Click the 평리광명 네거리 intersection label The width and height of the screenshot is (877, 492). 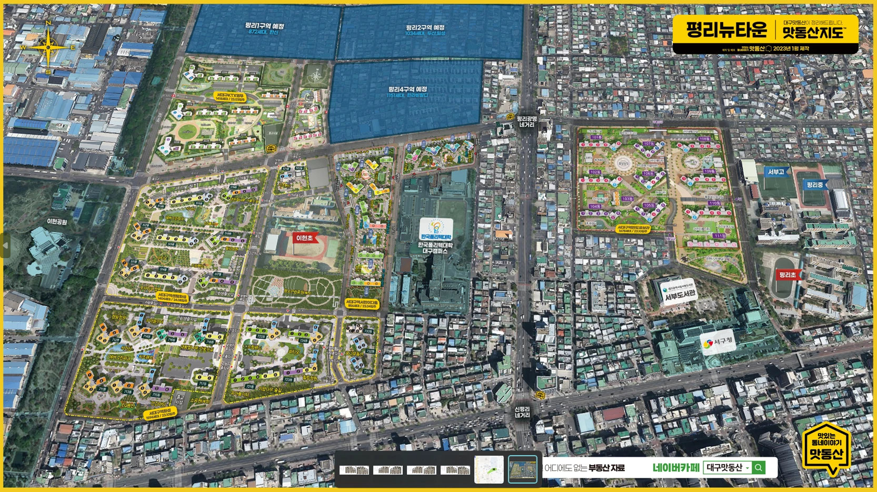tap(527, 122)
